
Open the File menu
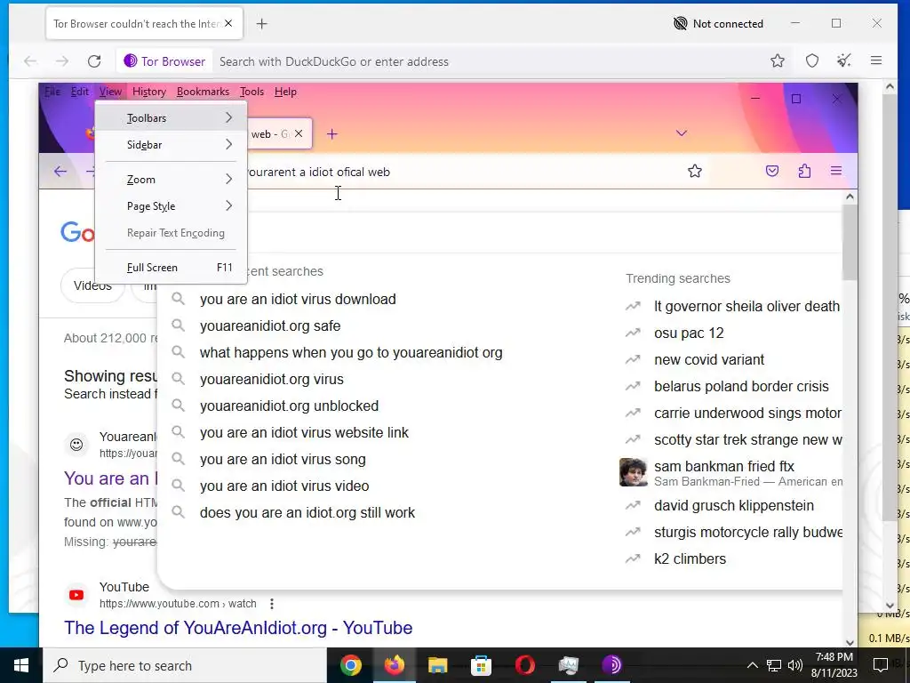click(x=52, y=92)
